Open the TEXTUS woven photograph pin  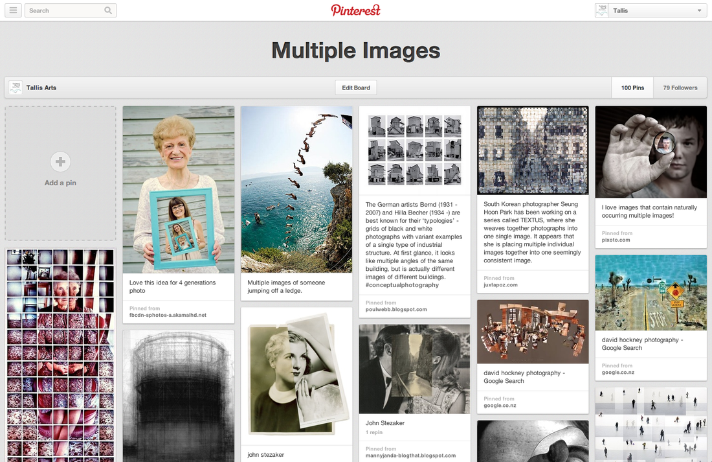click(x=533, y=150)
